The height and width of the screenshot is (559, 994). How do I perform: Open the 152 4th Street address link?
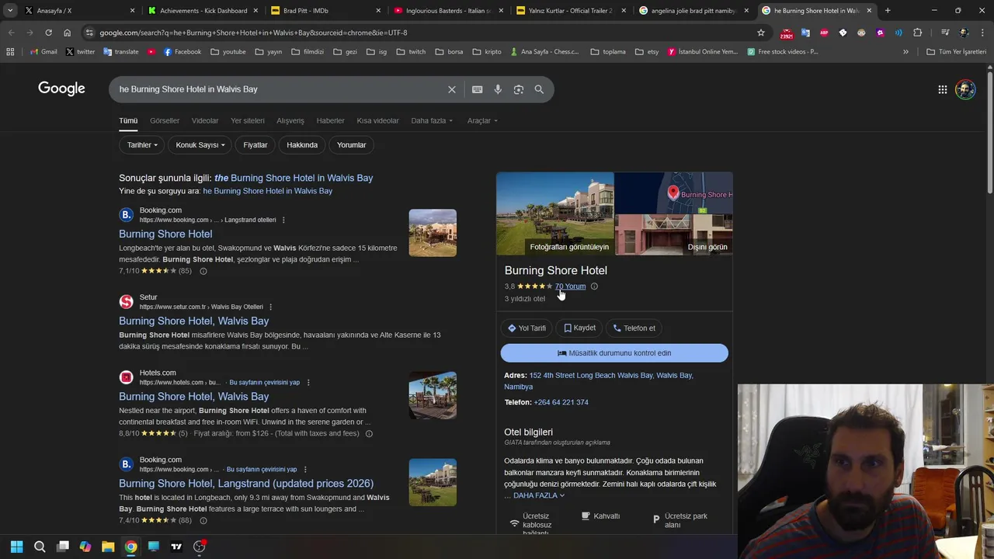point(598,380)
